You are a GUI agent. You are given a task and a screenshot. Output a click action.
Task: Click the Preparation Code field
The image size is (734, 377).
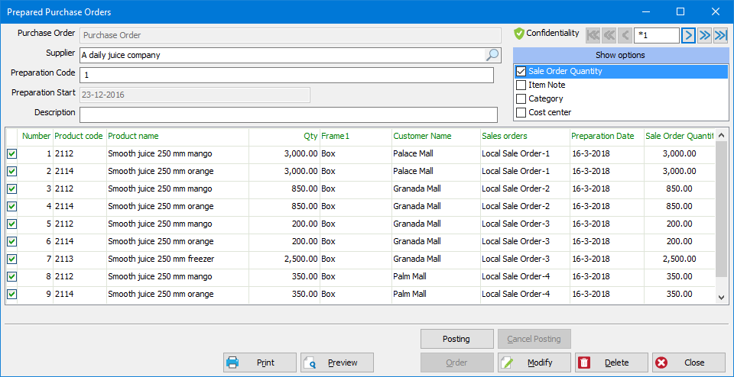(x=287, y=76)
